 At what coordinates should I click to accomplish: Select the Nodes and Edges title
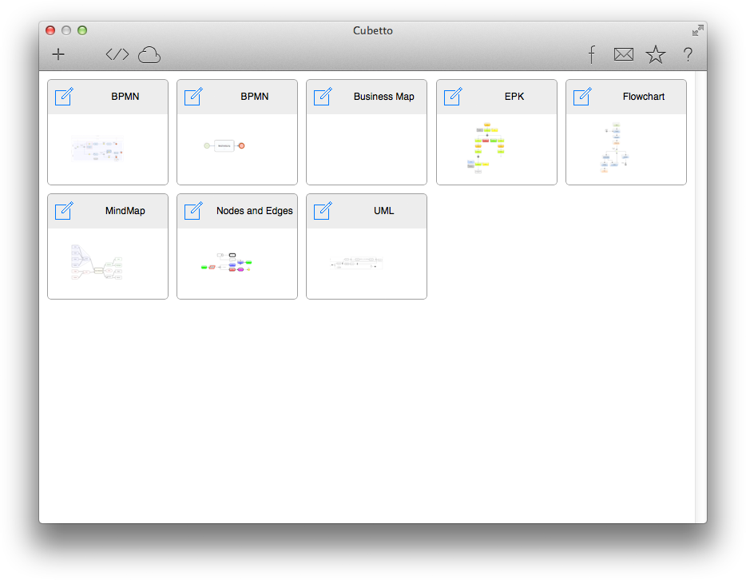(x=255, y=211)
